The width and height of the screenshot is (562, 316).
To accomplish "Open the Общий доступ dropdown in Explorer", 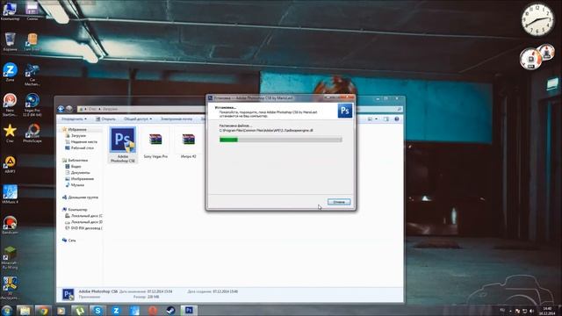I will pos(138,119).
